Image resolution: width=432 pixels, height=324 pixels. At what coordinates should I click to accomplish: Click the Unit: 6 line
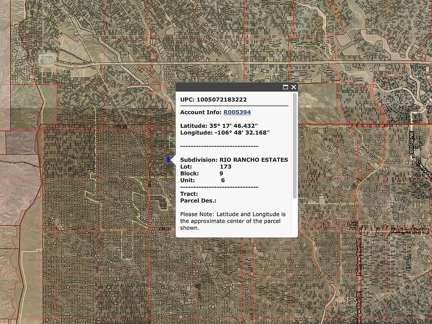tap(202, 180)
